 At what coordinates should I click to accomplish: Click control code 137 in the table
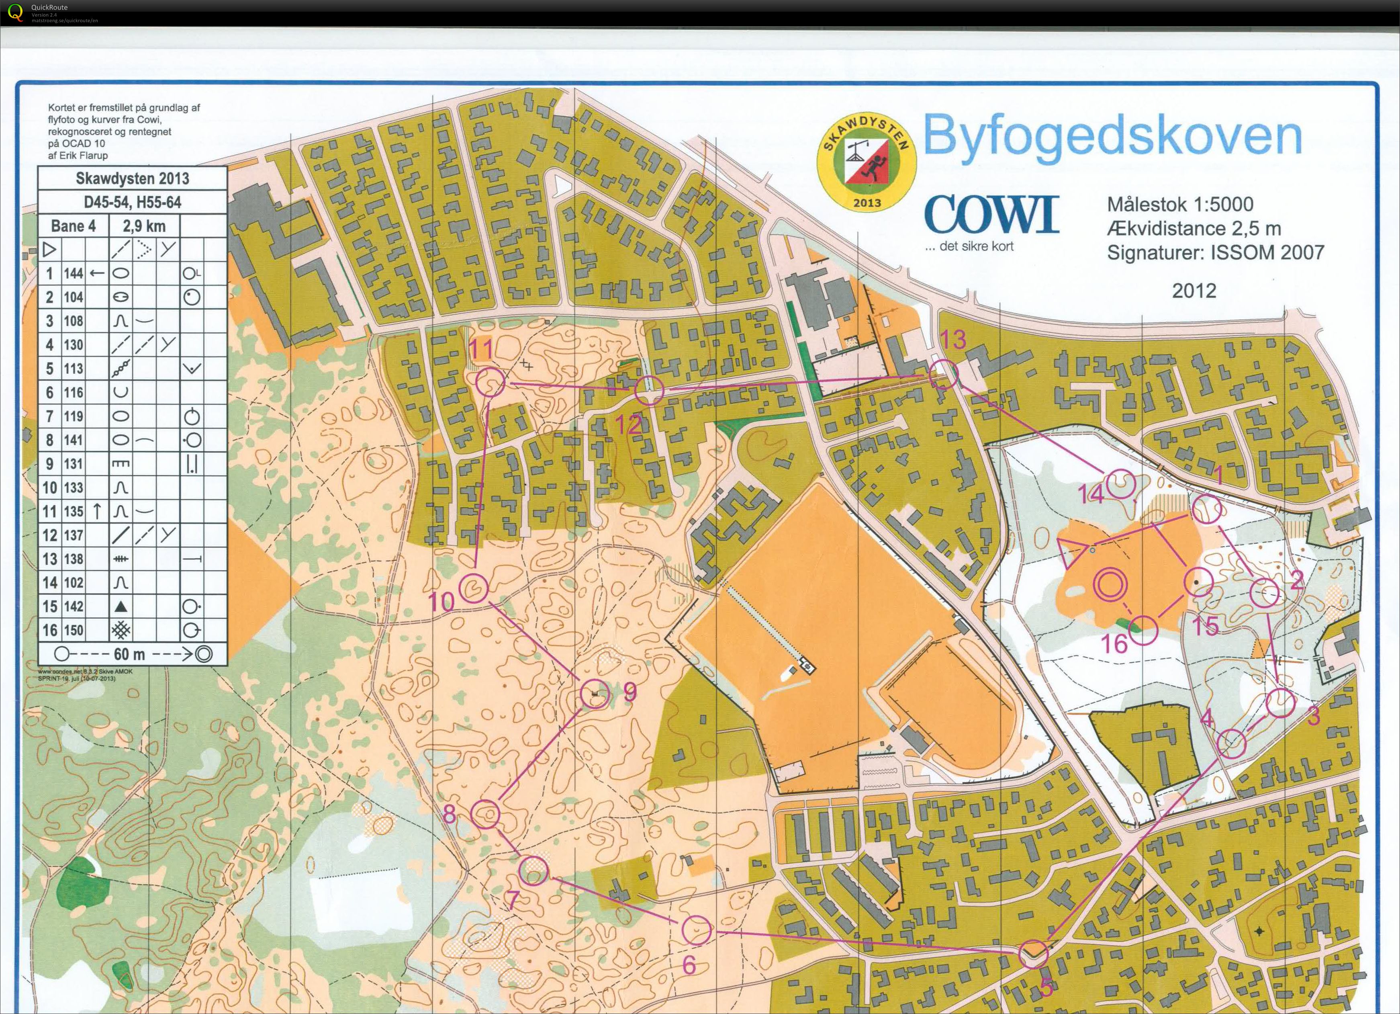(x=74, y=535)
